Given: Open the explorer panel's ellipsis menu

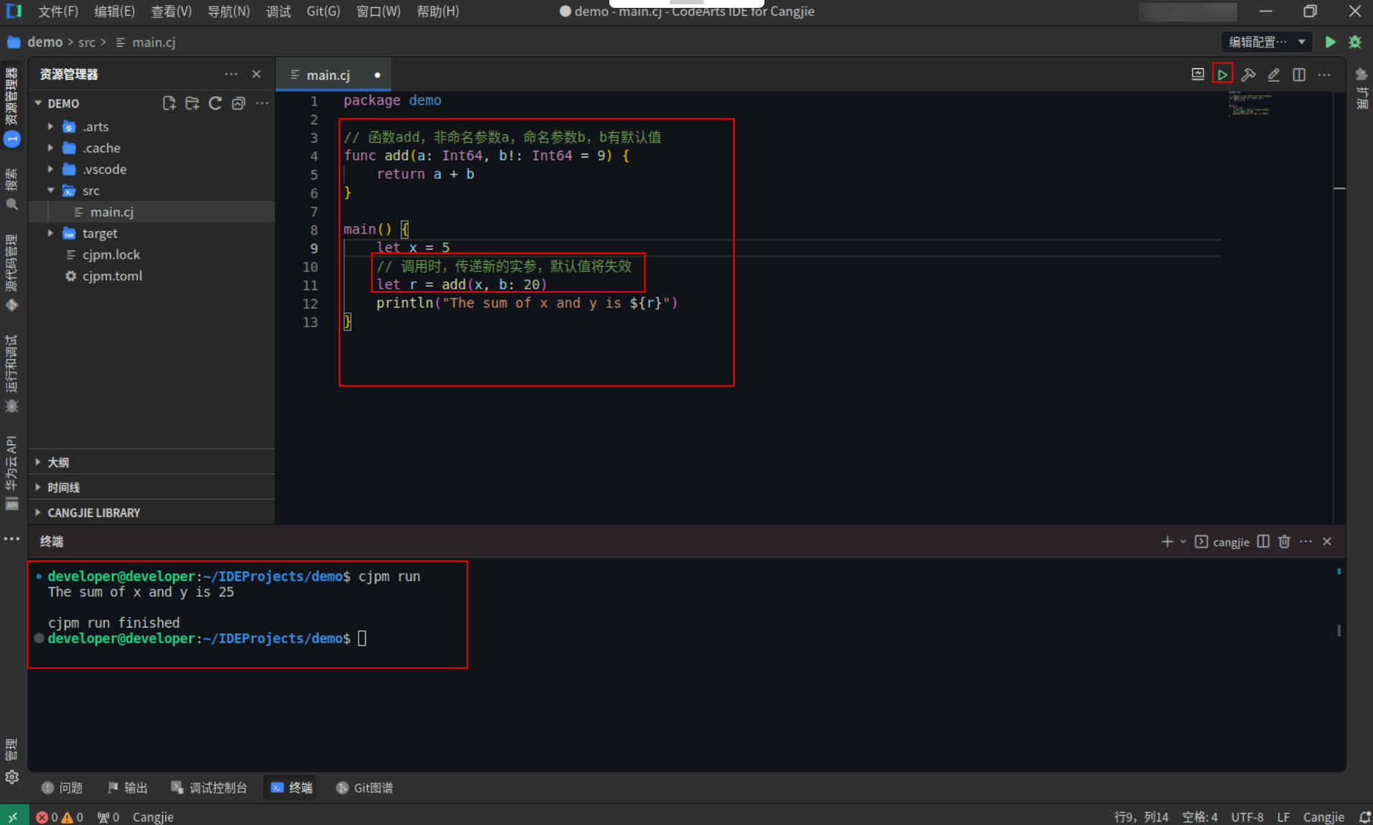Looking at the screenshot, I should coord(231,74).
